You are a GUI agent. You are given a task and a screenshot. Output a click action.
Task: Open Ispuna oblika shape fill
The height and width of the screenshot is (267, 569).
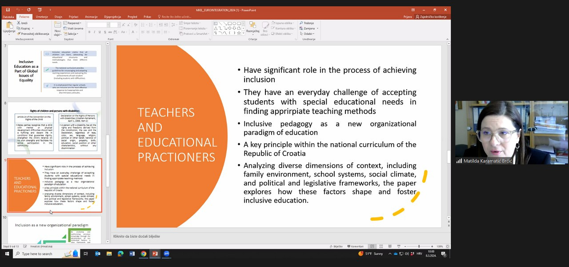283,23
